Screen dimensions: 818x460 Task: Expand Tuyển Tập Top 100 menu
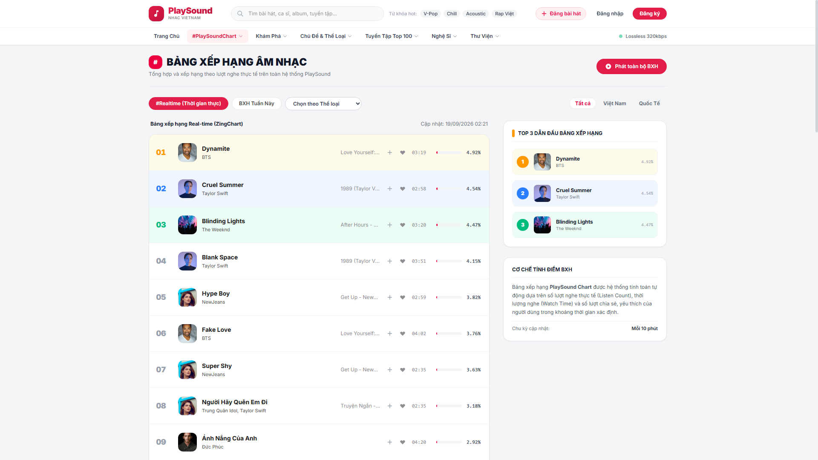pos(392,36)
